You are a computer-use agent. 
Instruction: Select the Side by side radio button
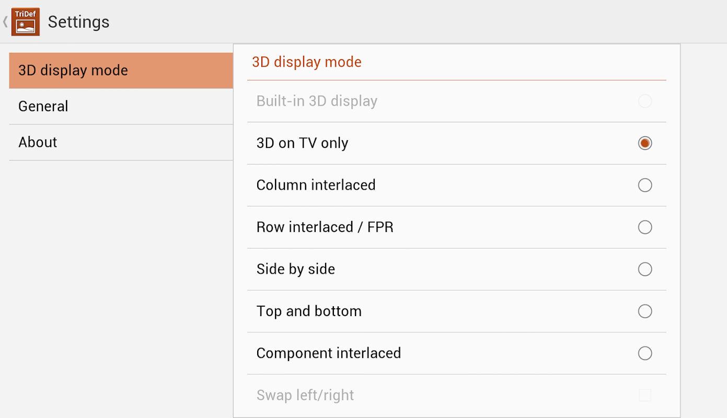click(x=645, y=269)
